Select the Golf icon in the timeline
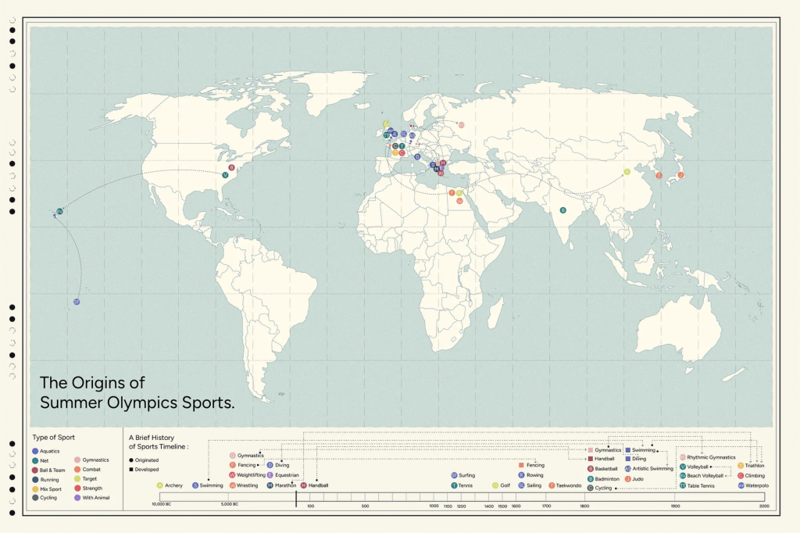 (x=495, y=485)
